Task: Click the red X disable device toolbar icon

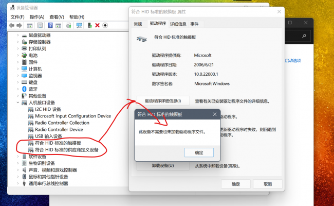Action: point(97,25)
